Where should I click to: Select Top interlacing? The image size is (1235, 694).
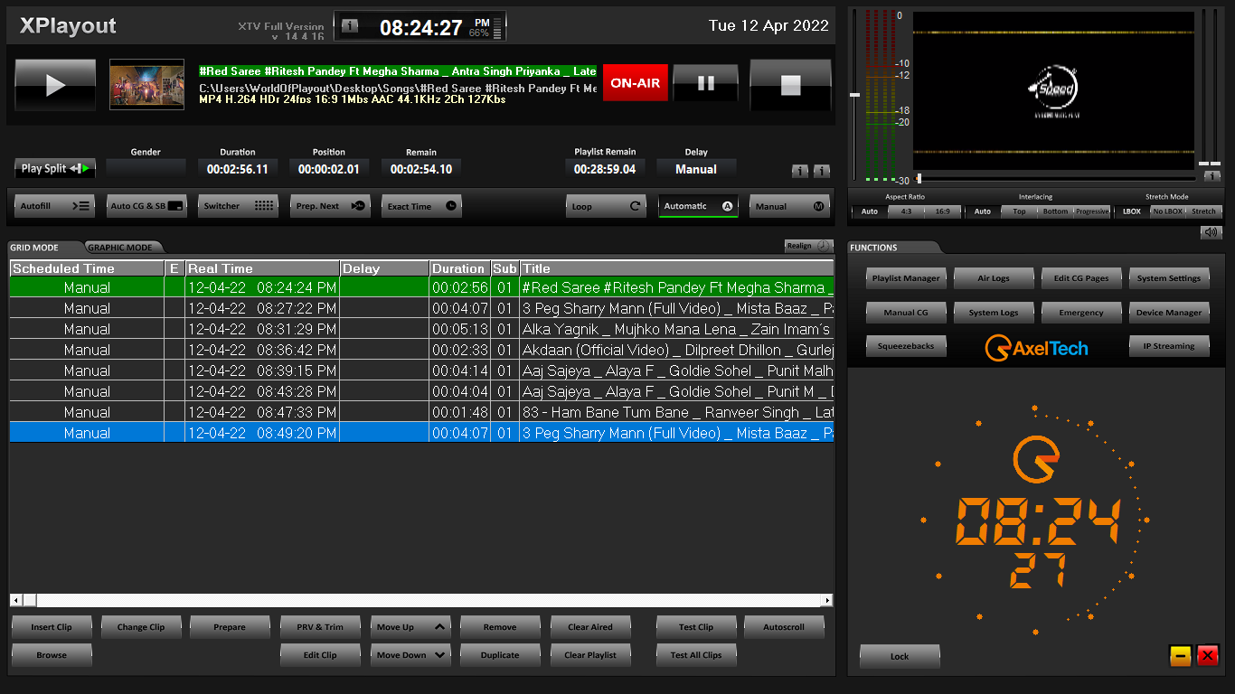coord(1019,211)
